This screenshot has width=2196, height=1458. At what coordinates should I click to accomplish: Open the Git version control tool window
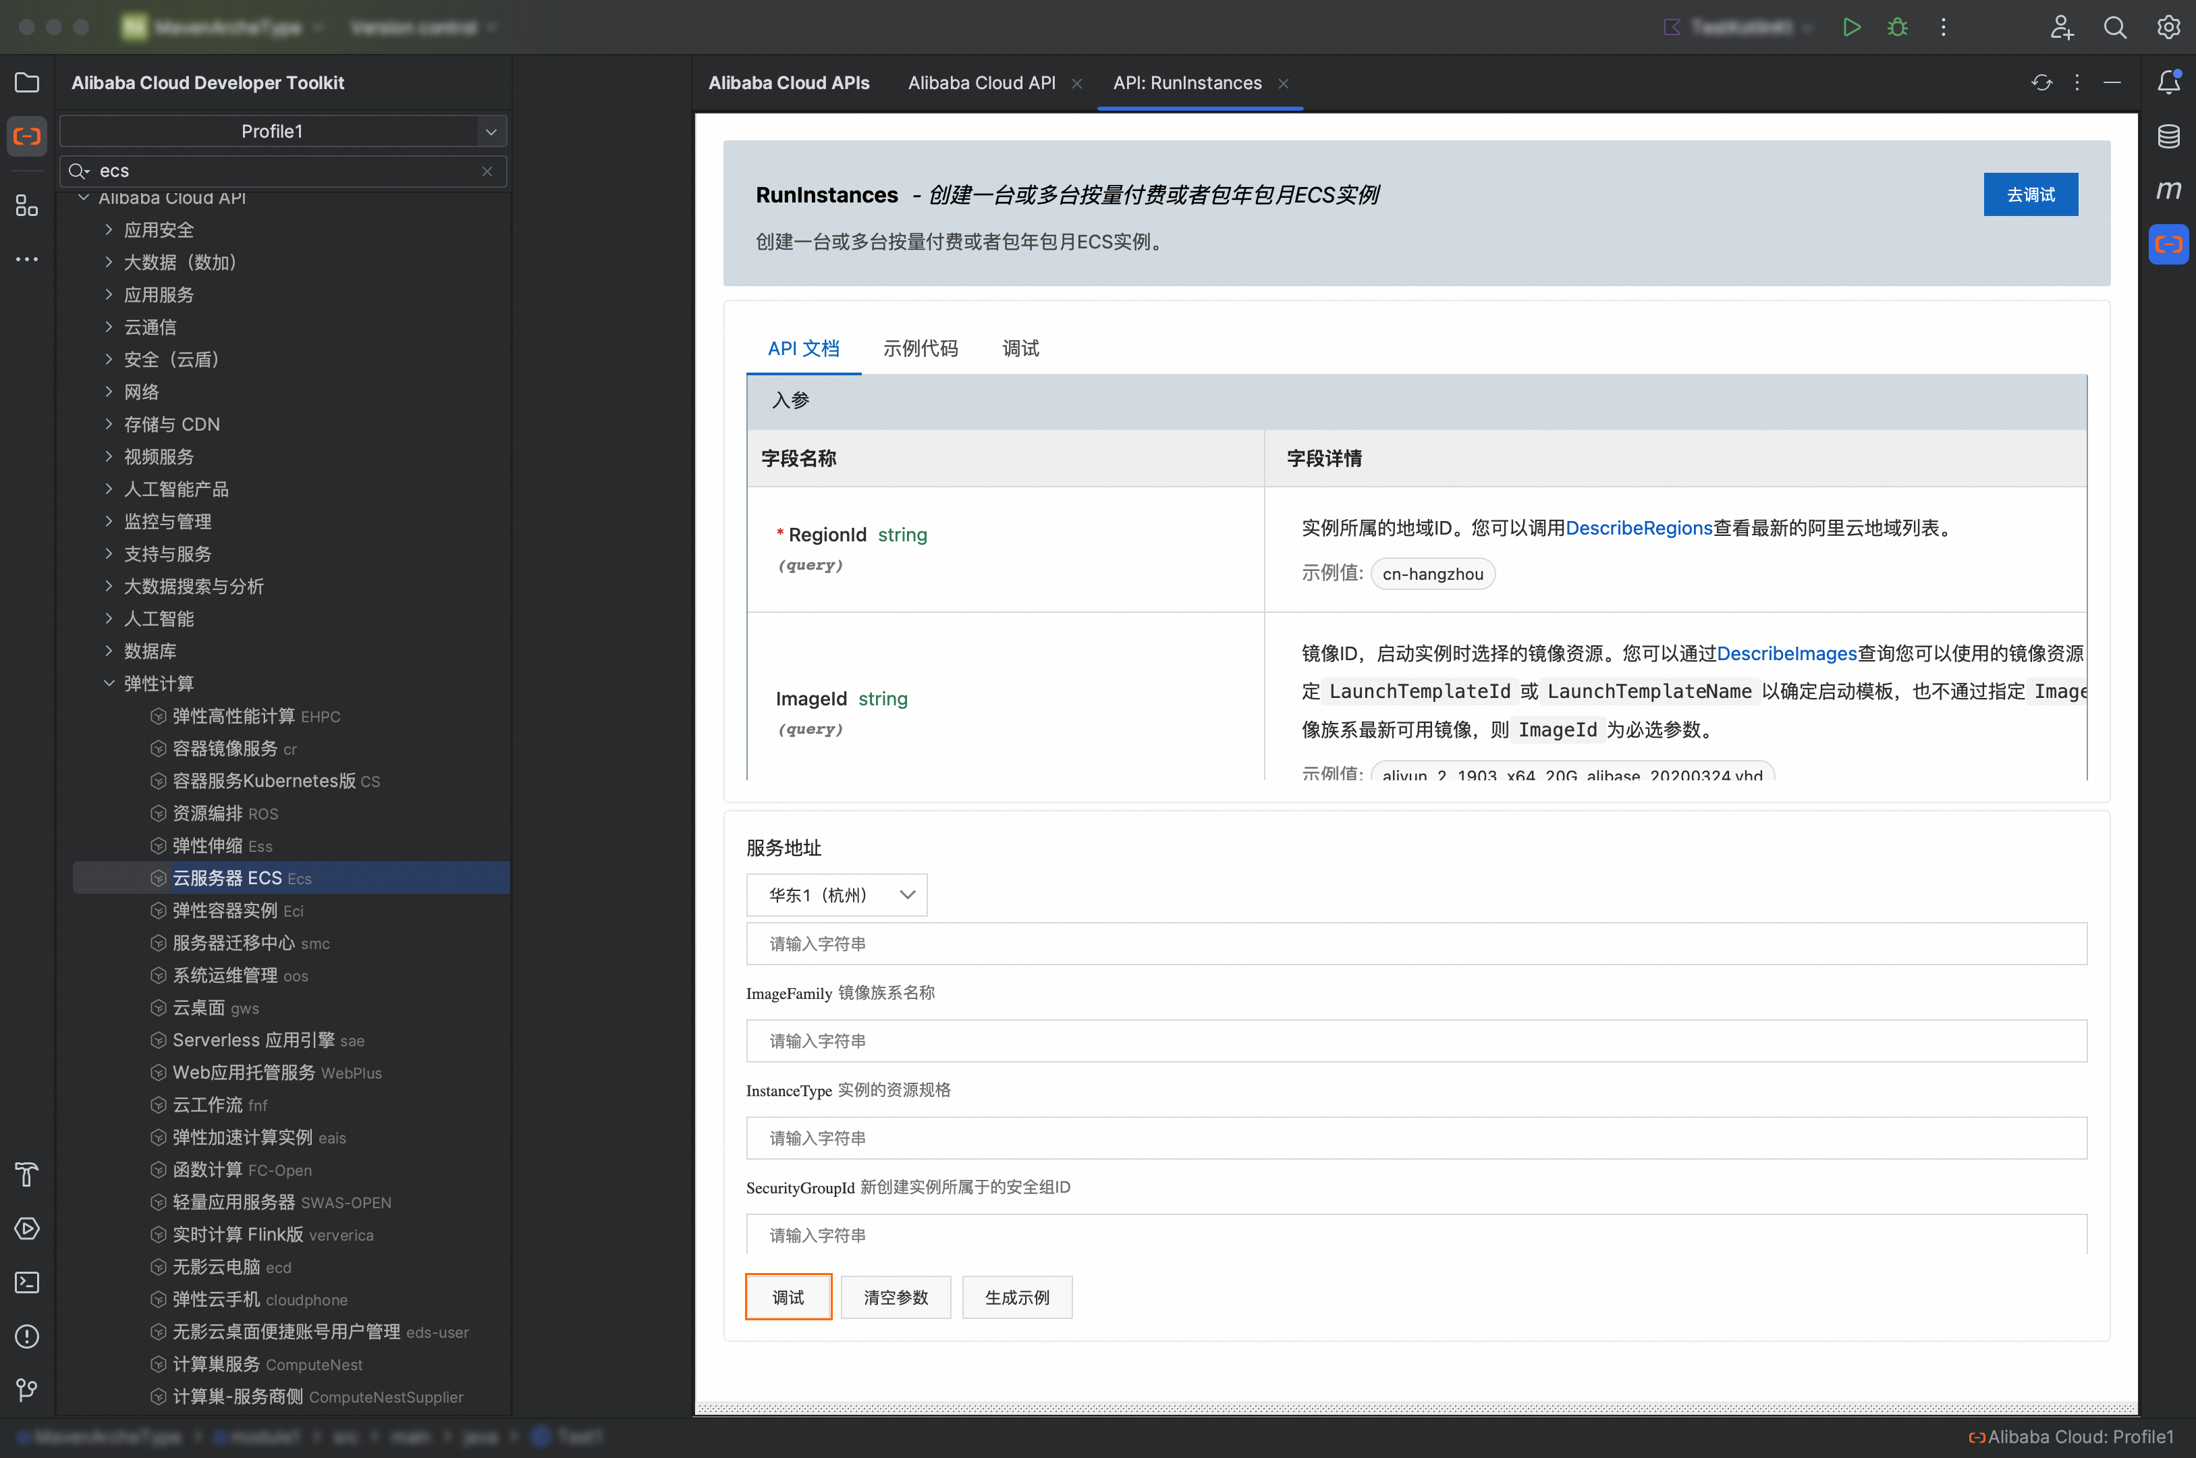point(27,1390)
